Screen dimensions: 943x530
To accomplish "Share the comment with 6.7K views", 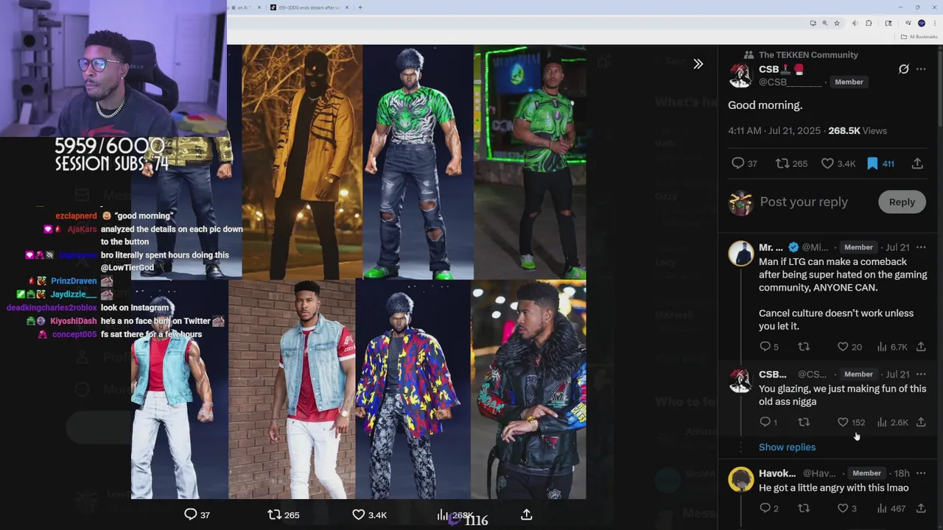I will click(x=921, y=347).
